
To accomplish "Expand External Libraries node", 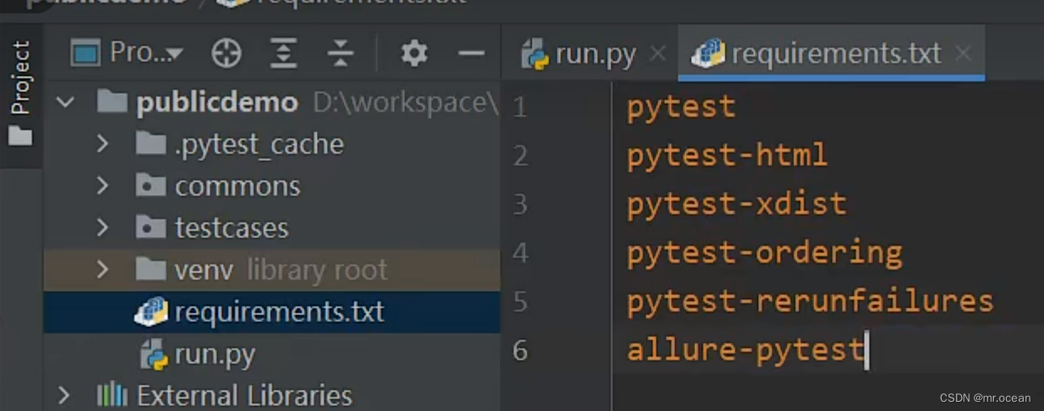I will point(65,394).
